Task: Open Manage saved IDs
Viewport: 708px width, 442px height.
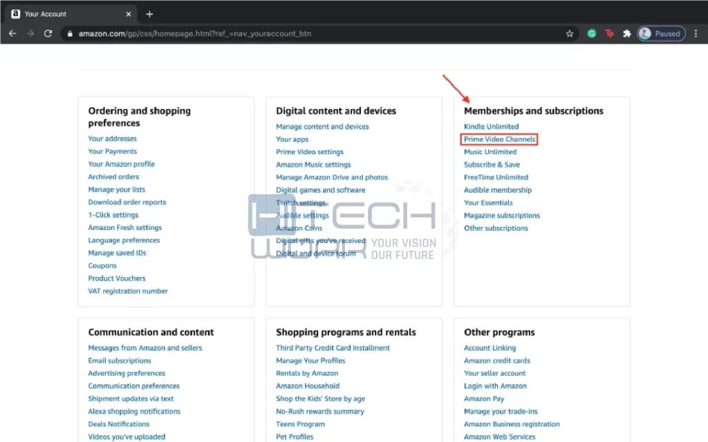Action: click(118, 253)
